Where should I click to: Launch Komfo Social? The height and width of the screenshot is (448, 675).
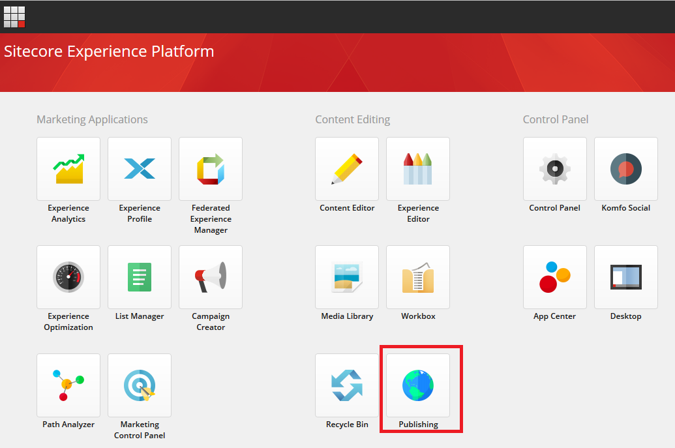[x=625, y=169]
